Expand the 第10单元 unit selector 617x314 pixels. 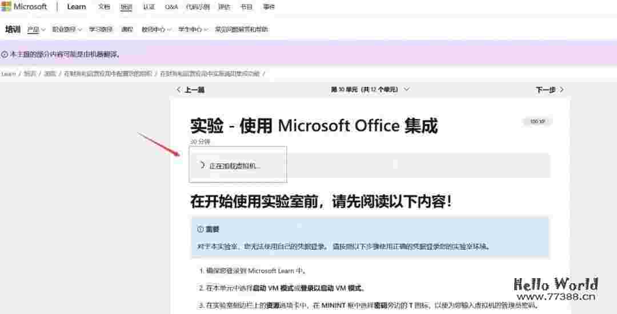click(x=370, y=89)
